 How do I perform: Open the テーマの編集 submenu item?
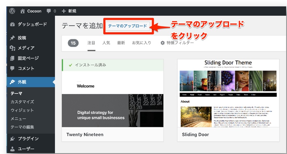pyautogui.click(x=22, y=127)
